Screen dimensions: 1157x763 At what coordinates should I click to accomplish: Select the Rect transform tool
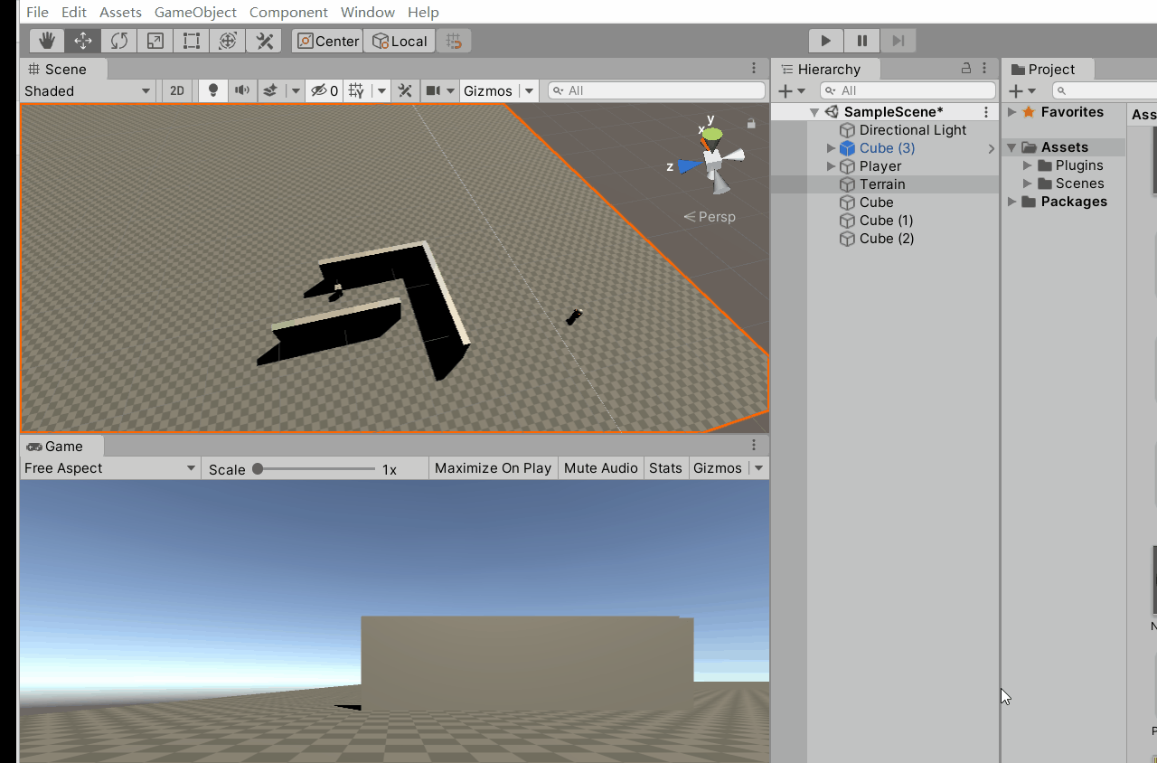192,41
